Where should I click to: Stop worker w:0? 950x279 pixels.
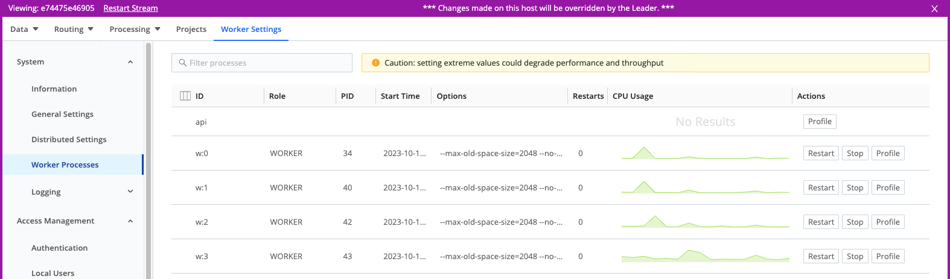coord(855,153)
